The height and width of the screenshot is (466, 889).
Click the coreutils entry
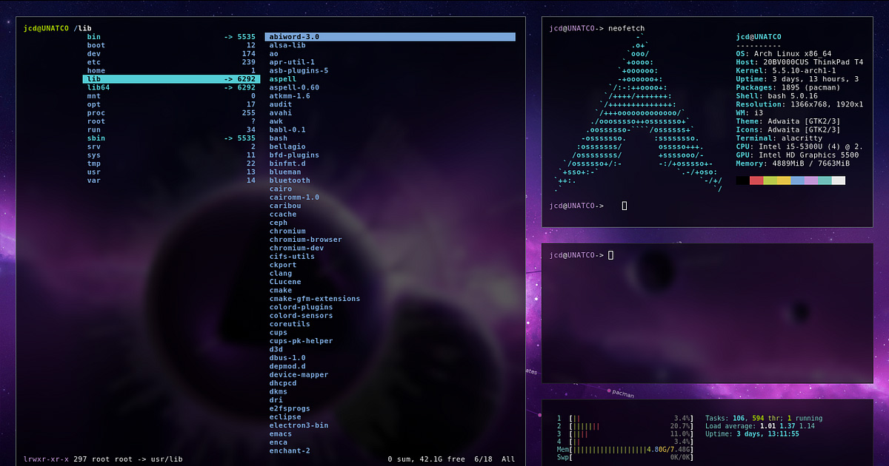tap(290, 324)
